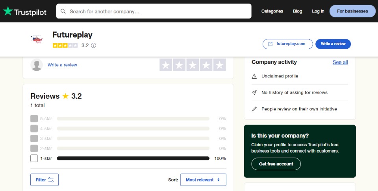Open the Filter button

click(44, 180)
